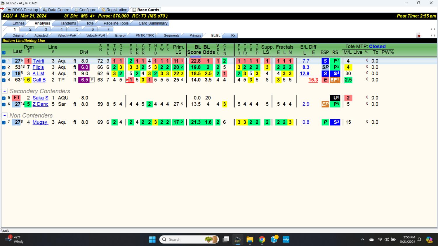Open the Data Centre tab
Screen dimensions: 438x246
pos(56,10)
